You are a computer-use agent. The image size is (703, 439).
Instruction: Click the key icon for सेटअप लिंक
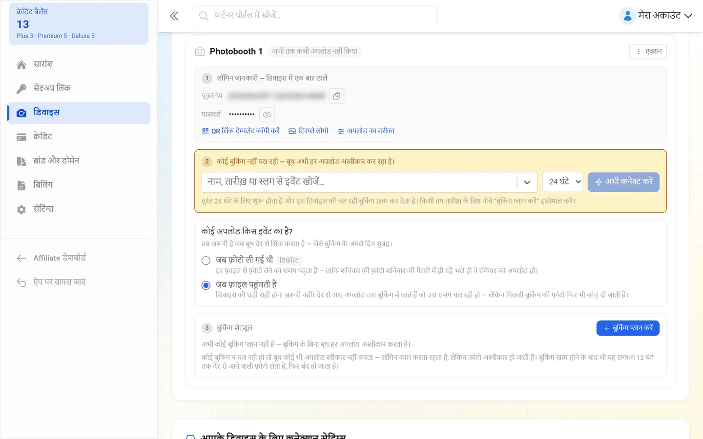21,89
